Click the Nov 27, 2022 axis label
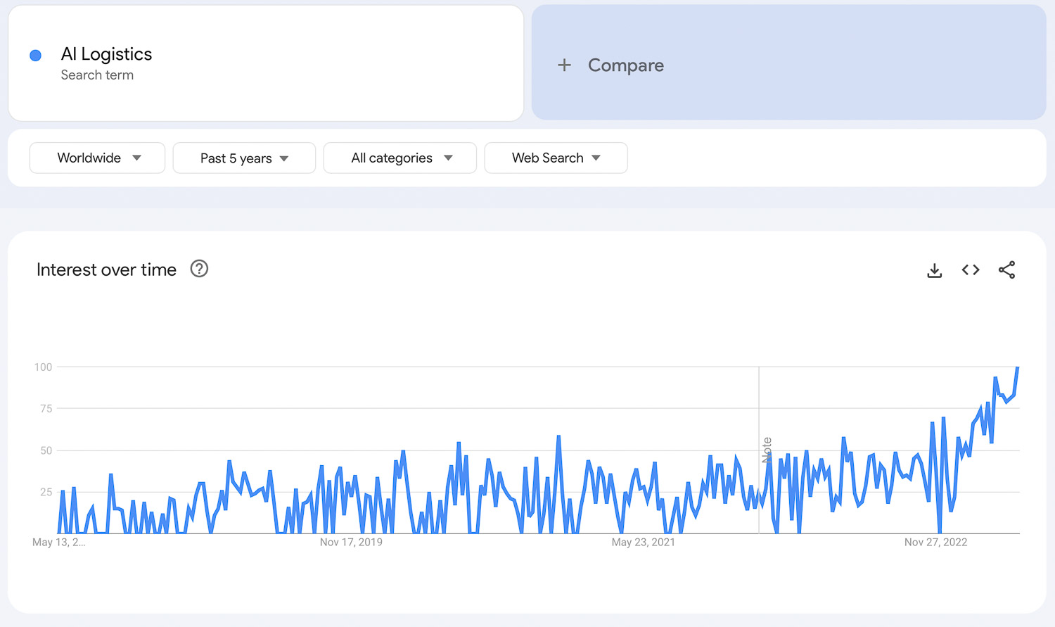1055x627 pixels. (935, 543)
